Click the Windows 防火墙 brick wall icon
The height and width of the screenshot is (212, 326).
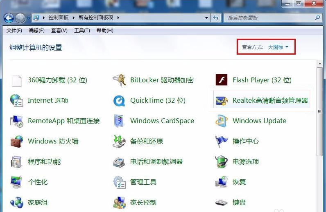(16, 141)
